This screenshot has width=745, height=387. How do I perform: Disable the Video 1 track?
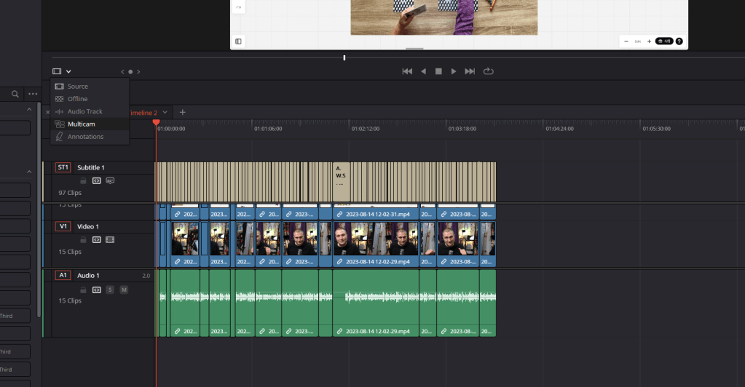point(110,240)
